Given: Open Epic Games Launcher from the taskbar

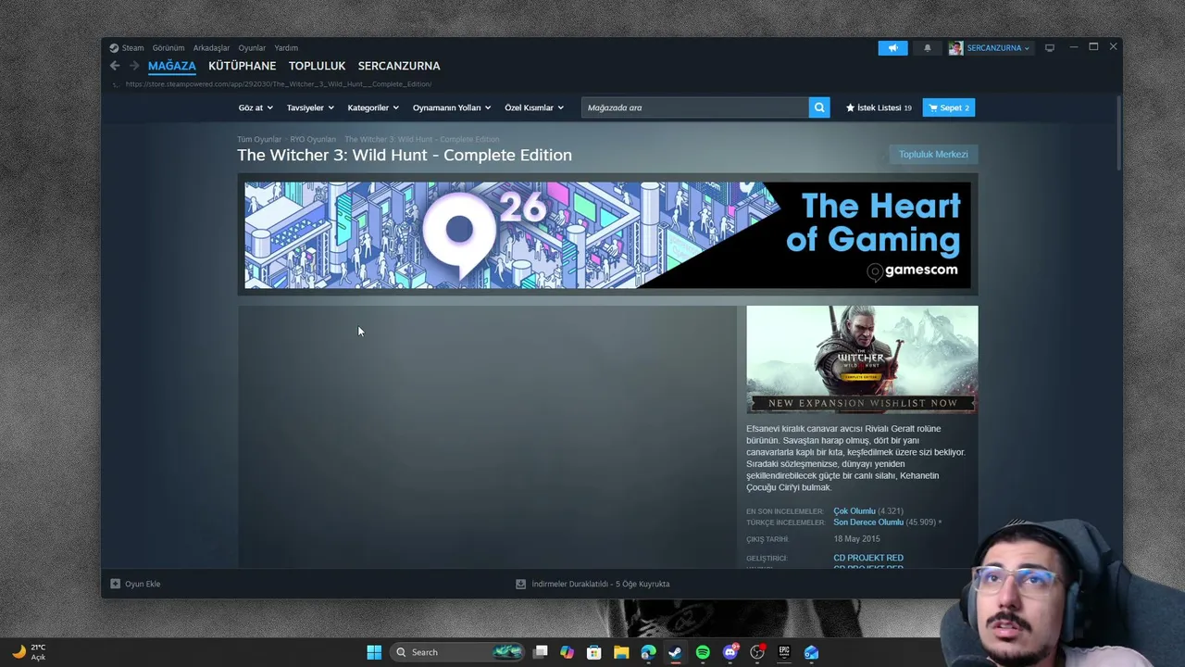Looking at the screenshot, I should tap(784, 652).
